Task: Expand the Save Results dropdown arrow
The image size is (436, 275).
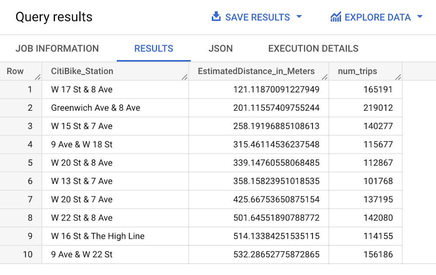Action: tap(299, 17)
